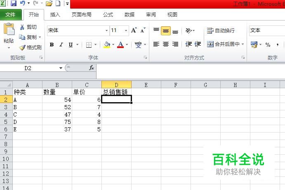Click 自动换行 (Wrap Text) button
Screen dimensions: 285x190
click(221, 30)
